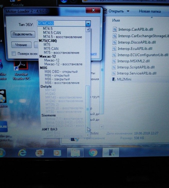Choose Микас-12 - восстановление entry
Screen dimensions: 169x188
63,64
